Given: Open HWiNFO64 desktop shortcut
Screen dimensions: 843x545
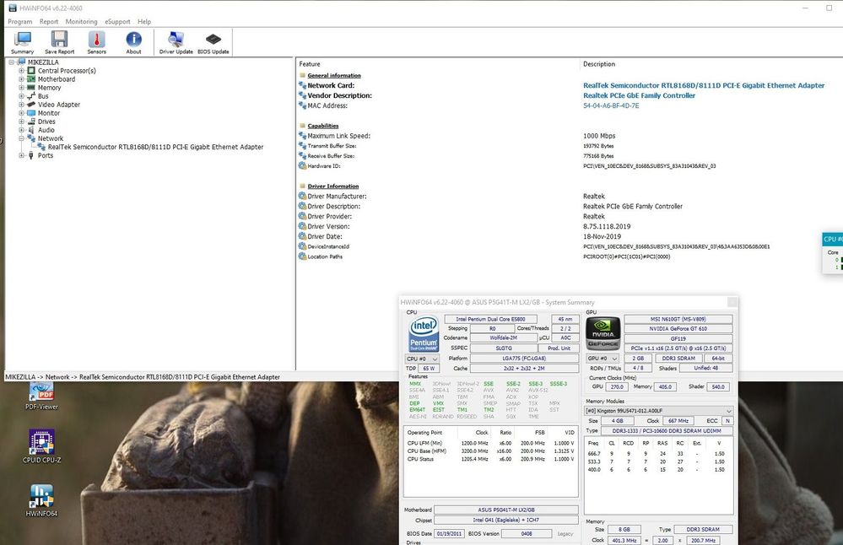Looking at the screenshot, I should (x=41, y=500).
